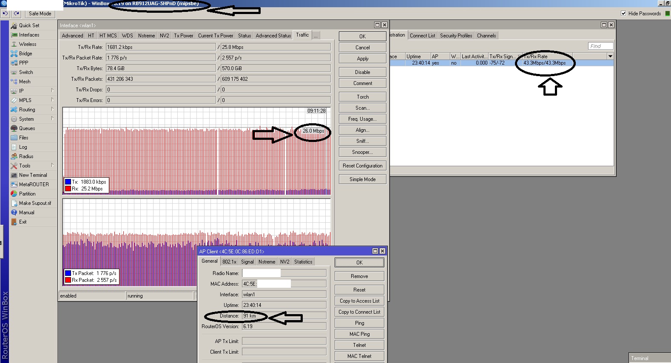Screen dimensions: 671x363
Task: Open the Partition section
Action: pyautogui.click(x=27, y=194)
